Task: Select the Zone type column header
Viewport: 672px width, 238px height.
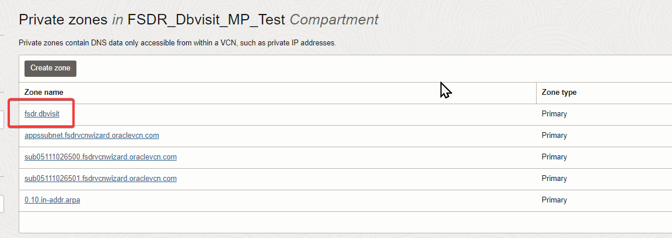Action: point(559,93)
